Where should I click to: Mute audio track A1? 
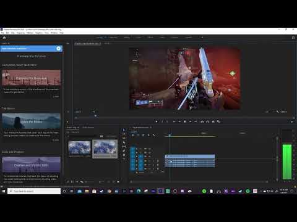150,161
